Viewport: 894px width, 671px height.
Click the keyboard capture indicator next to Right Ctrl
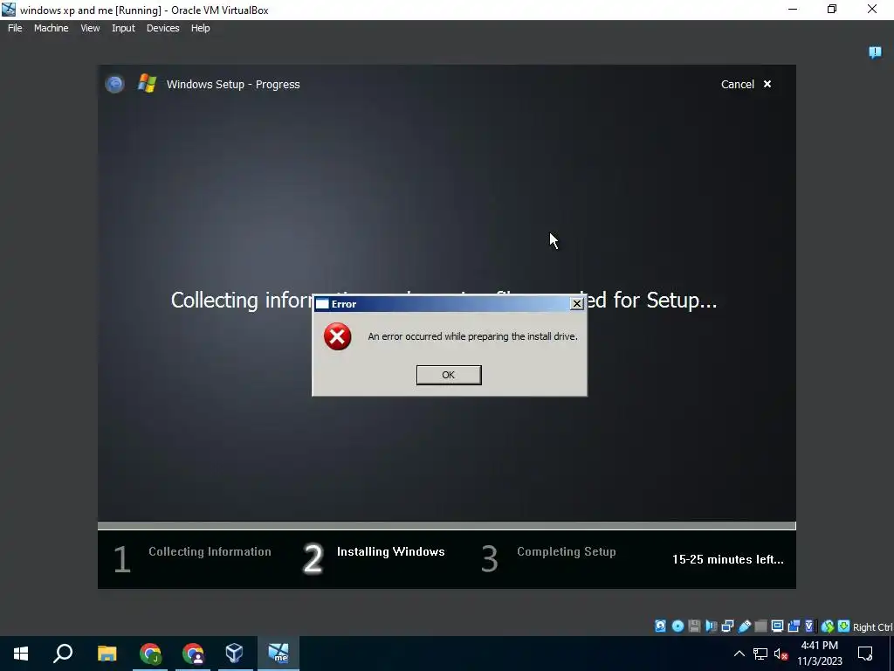point(844,626)
